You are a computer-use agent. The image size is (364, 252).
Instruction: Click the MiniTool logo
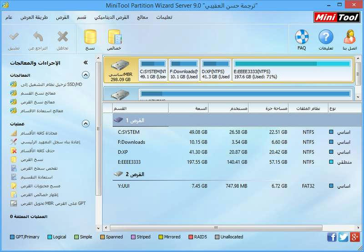[x=337, y=17]
